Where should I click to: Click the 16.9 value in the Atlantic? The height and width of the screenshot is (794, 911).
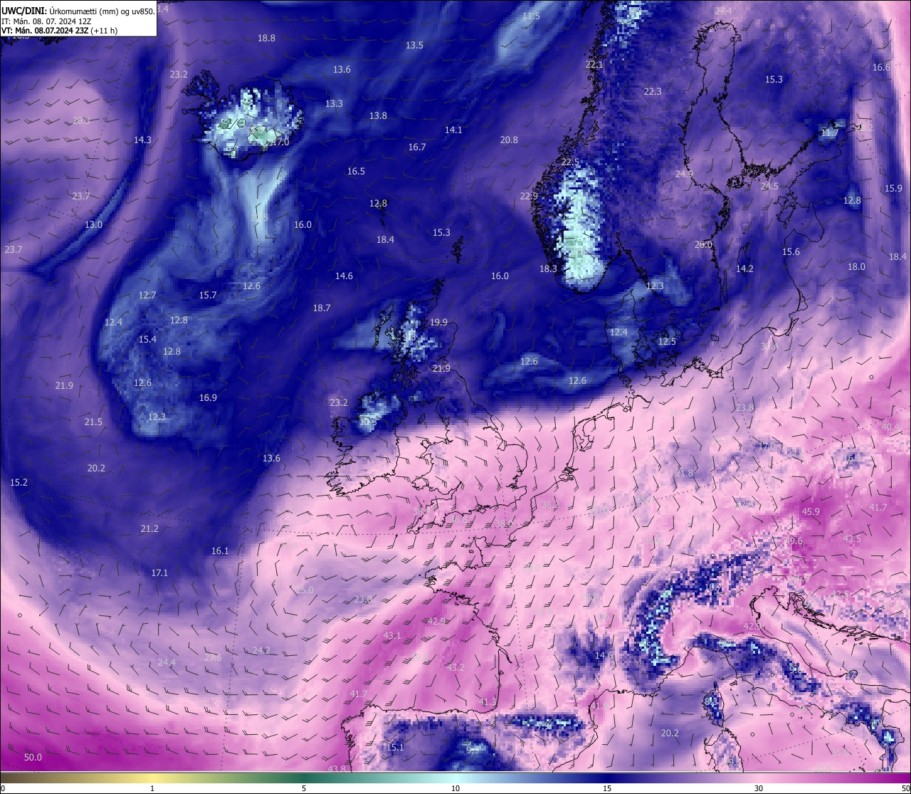208,397
